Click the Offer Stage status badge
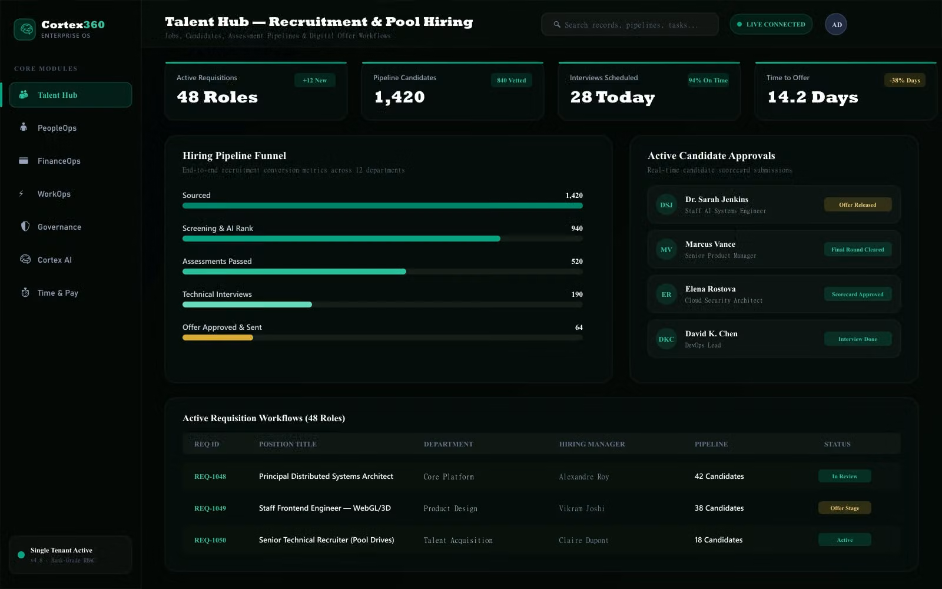Viewport: 942px width, 589px height. pyautogui.click(x=845, y=508)
